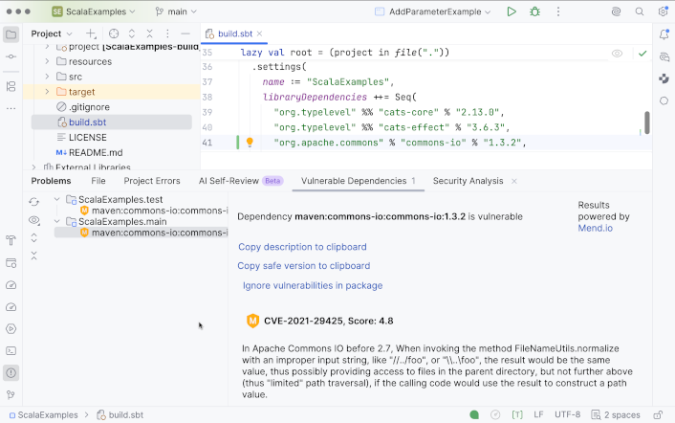
Task: Open the Mend.io link
Action: 595,228
